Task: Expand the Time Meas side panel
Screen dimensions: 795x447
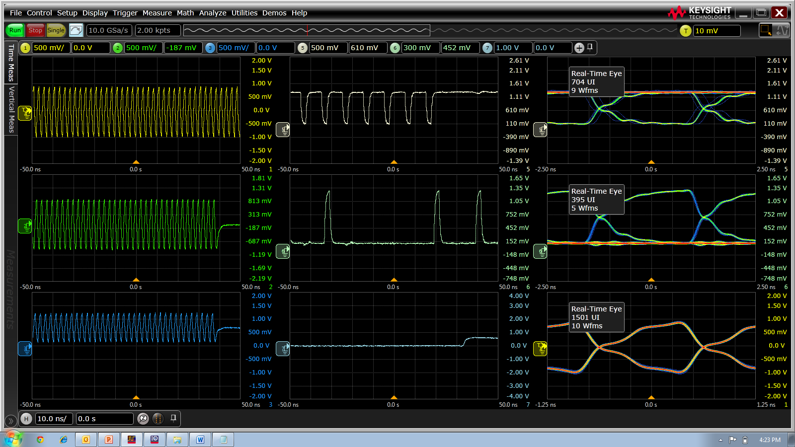Action: click(11, 63)
